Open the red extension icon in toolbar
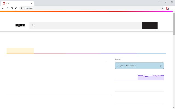The image size is (175, 109). 168,8
